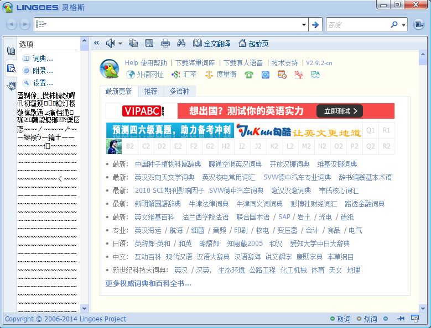Open the 英文维基百科 link
The image size is (431, 328).
click(x=154, y=217)
